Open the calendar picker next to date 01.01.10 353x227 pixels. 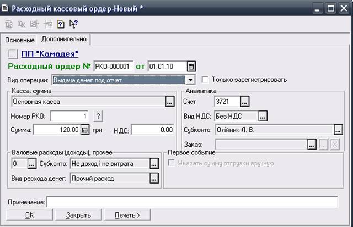(x=191, y=67)
